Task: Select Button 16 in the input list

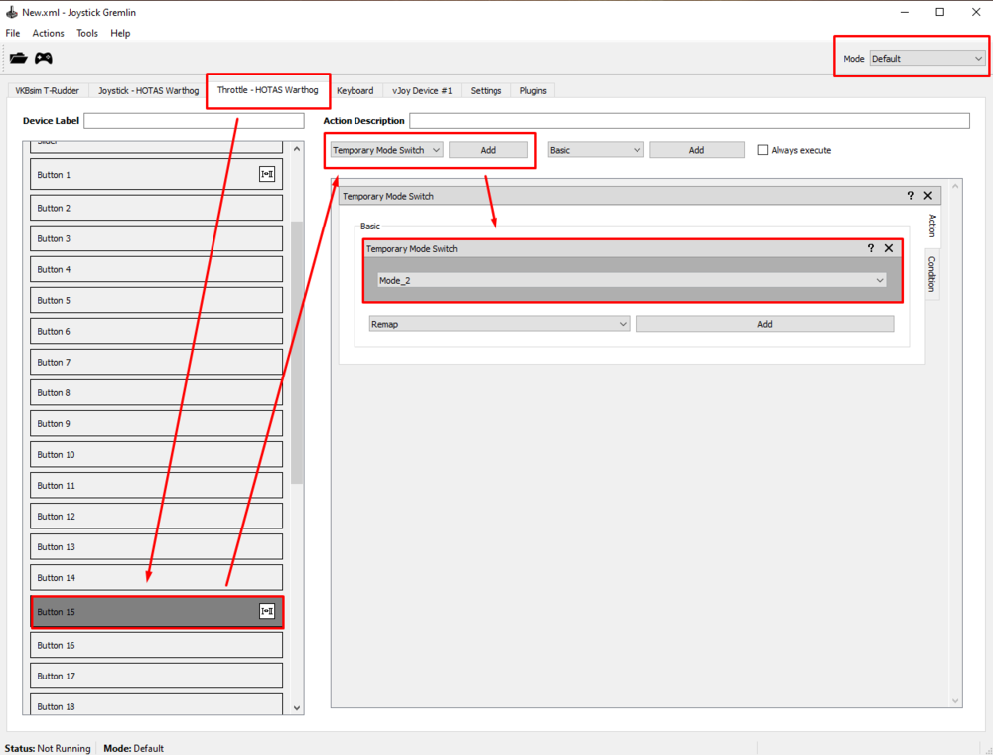Action: click(157, 646)
